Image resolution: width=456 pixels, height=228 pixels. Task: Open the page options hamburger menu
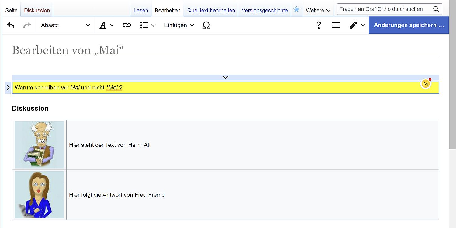pyautogui.click(x=336, y=25)
